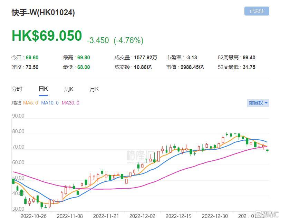This screenshot has height=220, width=281.
Task: Open the 周K weekly chart tab
Action: point(69,89)
